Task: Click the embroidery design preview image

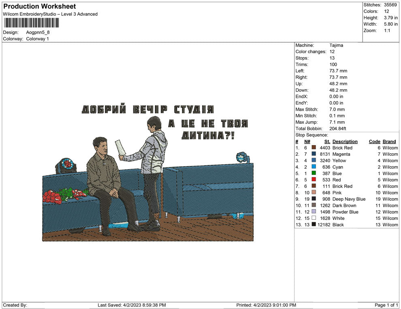Action: pos(148,172)
